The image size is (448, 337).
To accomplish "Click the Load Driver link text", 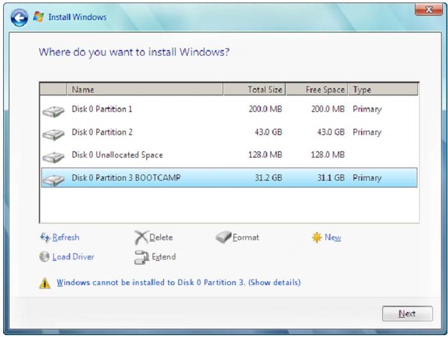I will [x=73, y=257].
